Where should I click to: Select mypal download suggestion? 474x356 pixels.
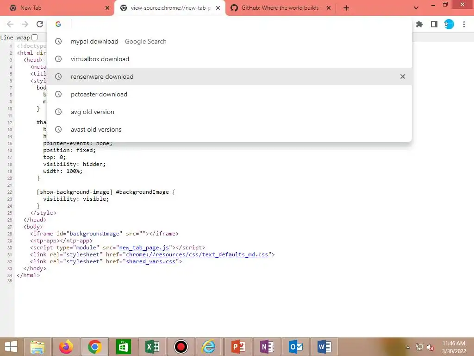(230, 41)
